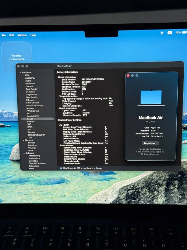The height and width of the screenshot is (250, 187).
Task: Open the File menu
Action: coord(3,35)
